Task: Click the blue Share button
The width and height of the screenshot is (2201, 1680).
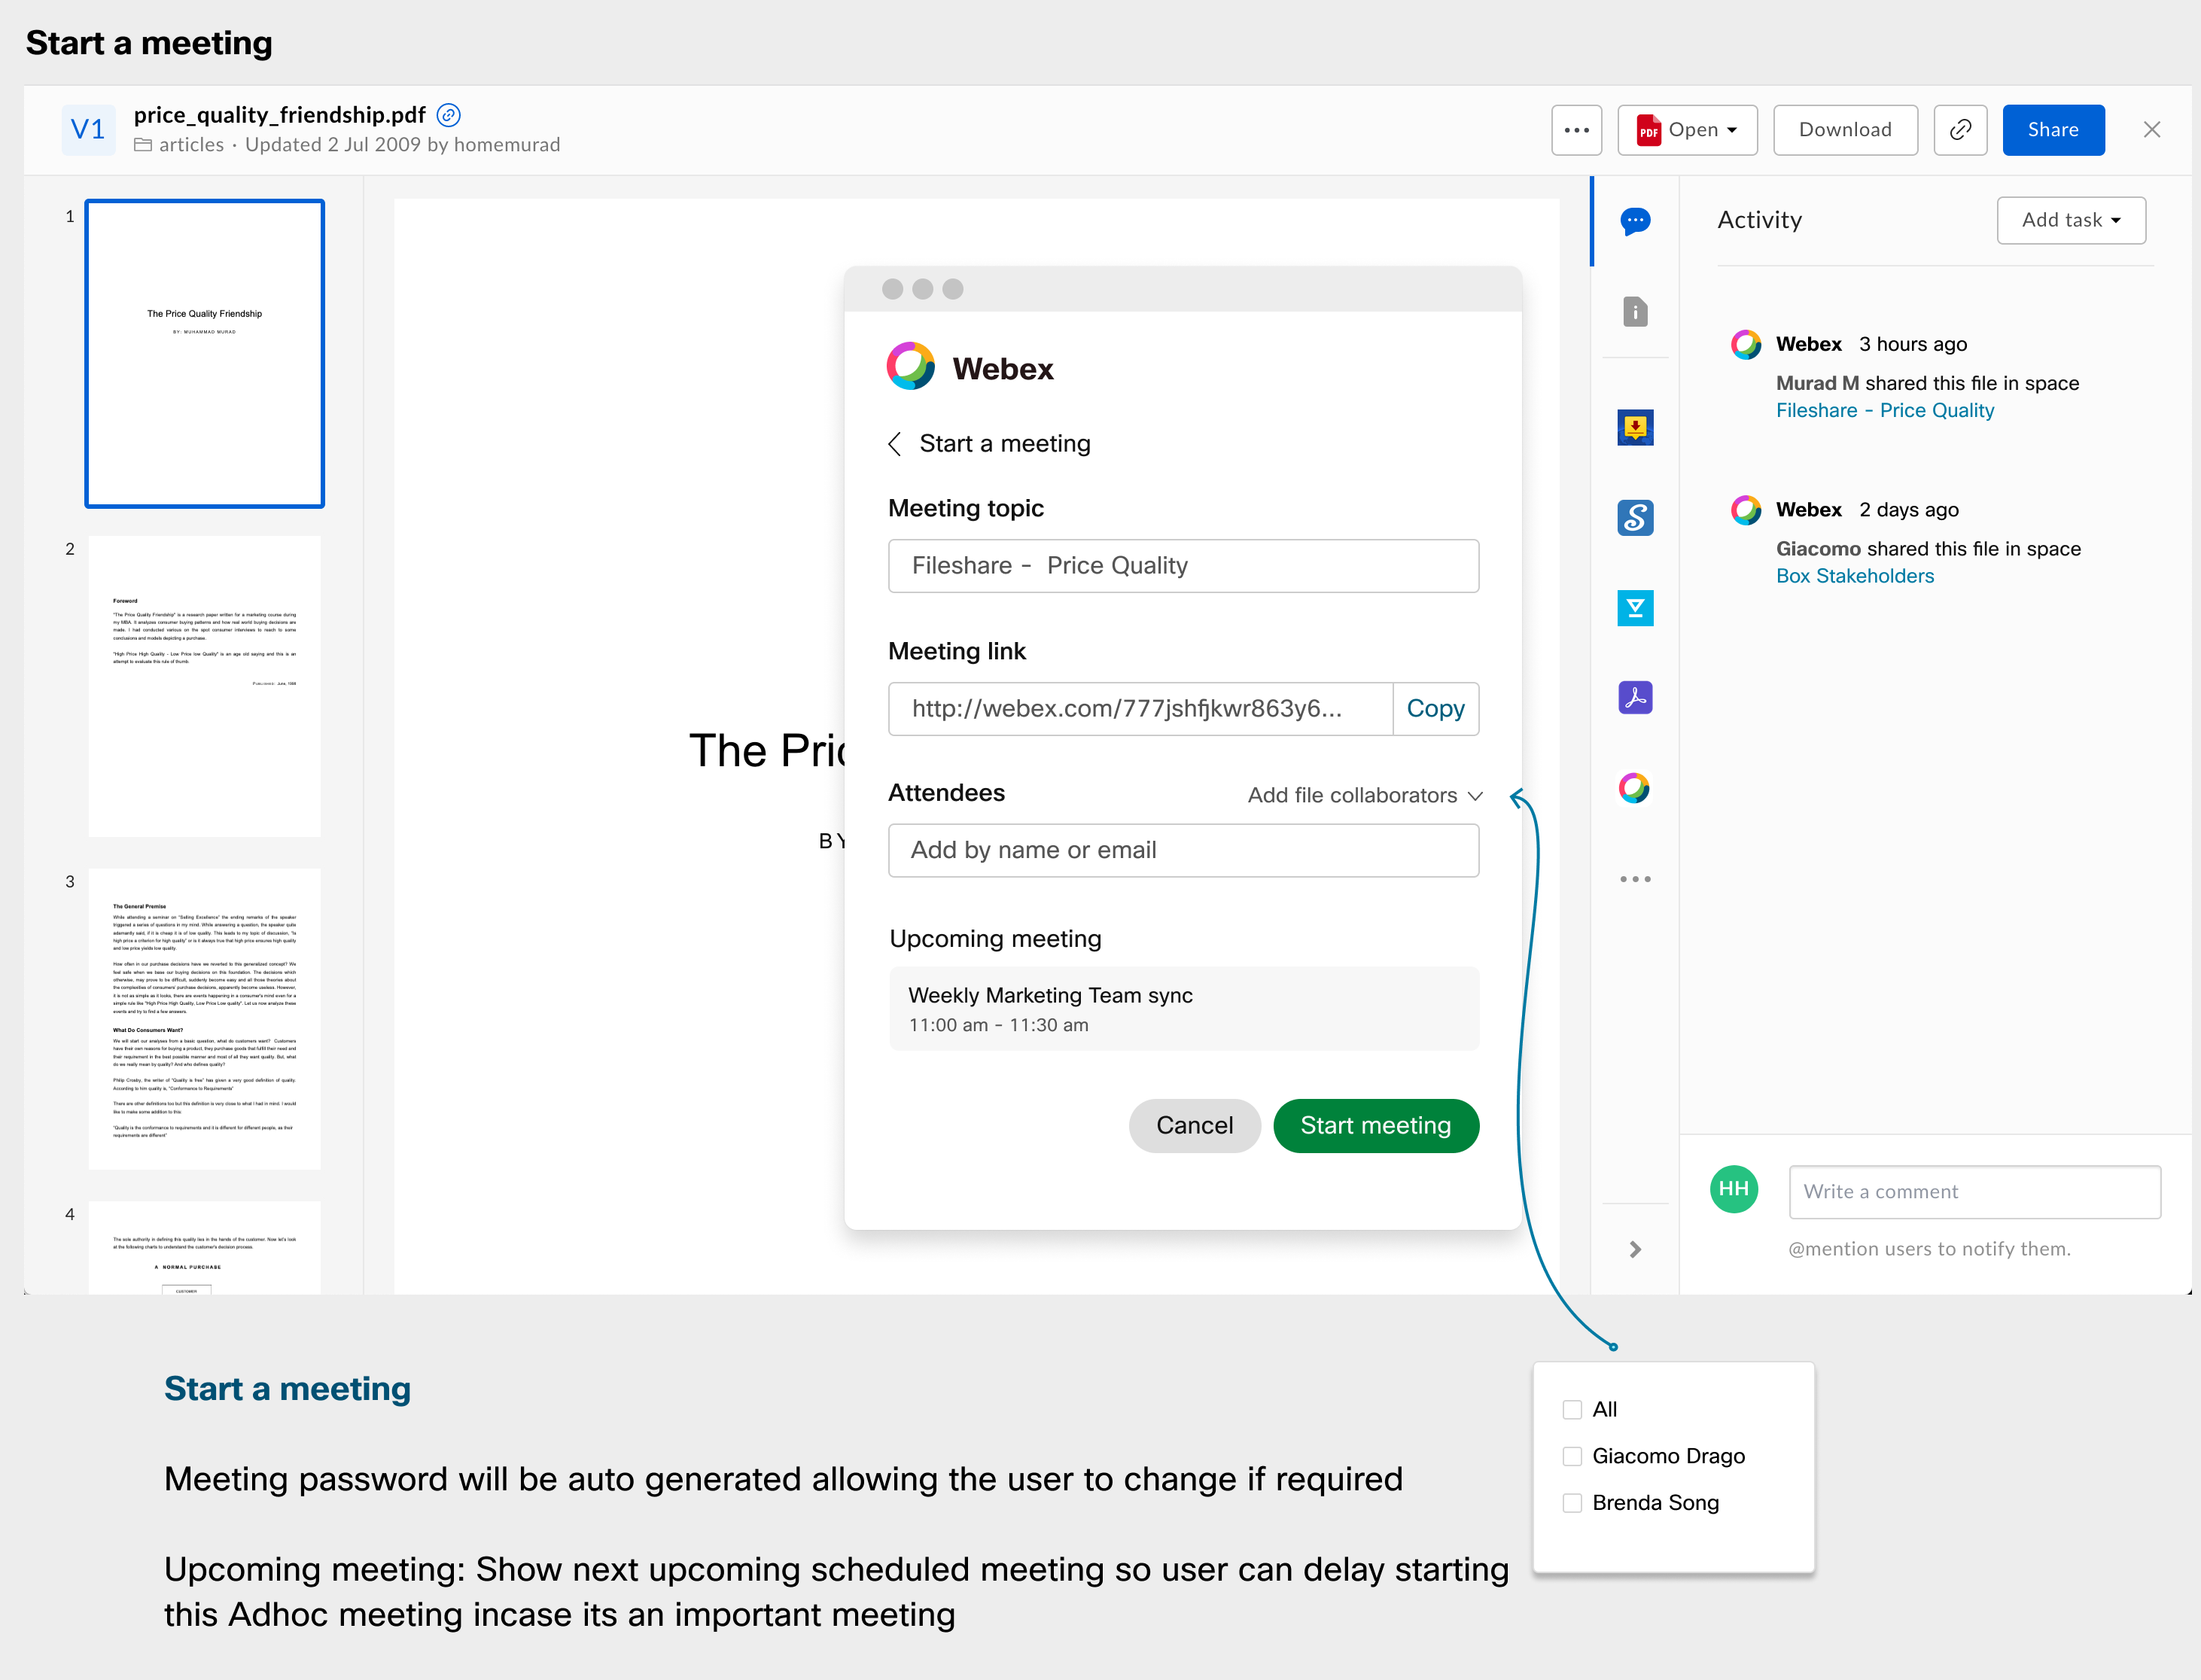Action: pos(2053,130)
